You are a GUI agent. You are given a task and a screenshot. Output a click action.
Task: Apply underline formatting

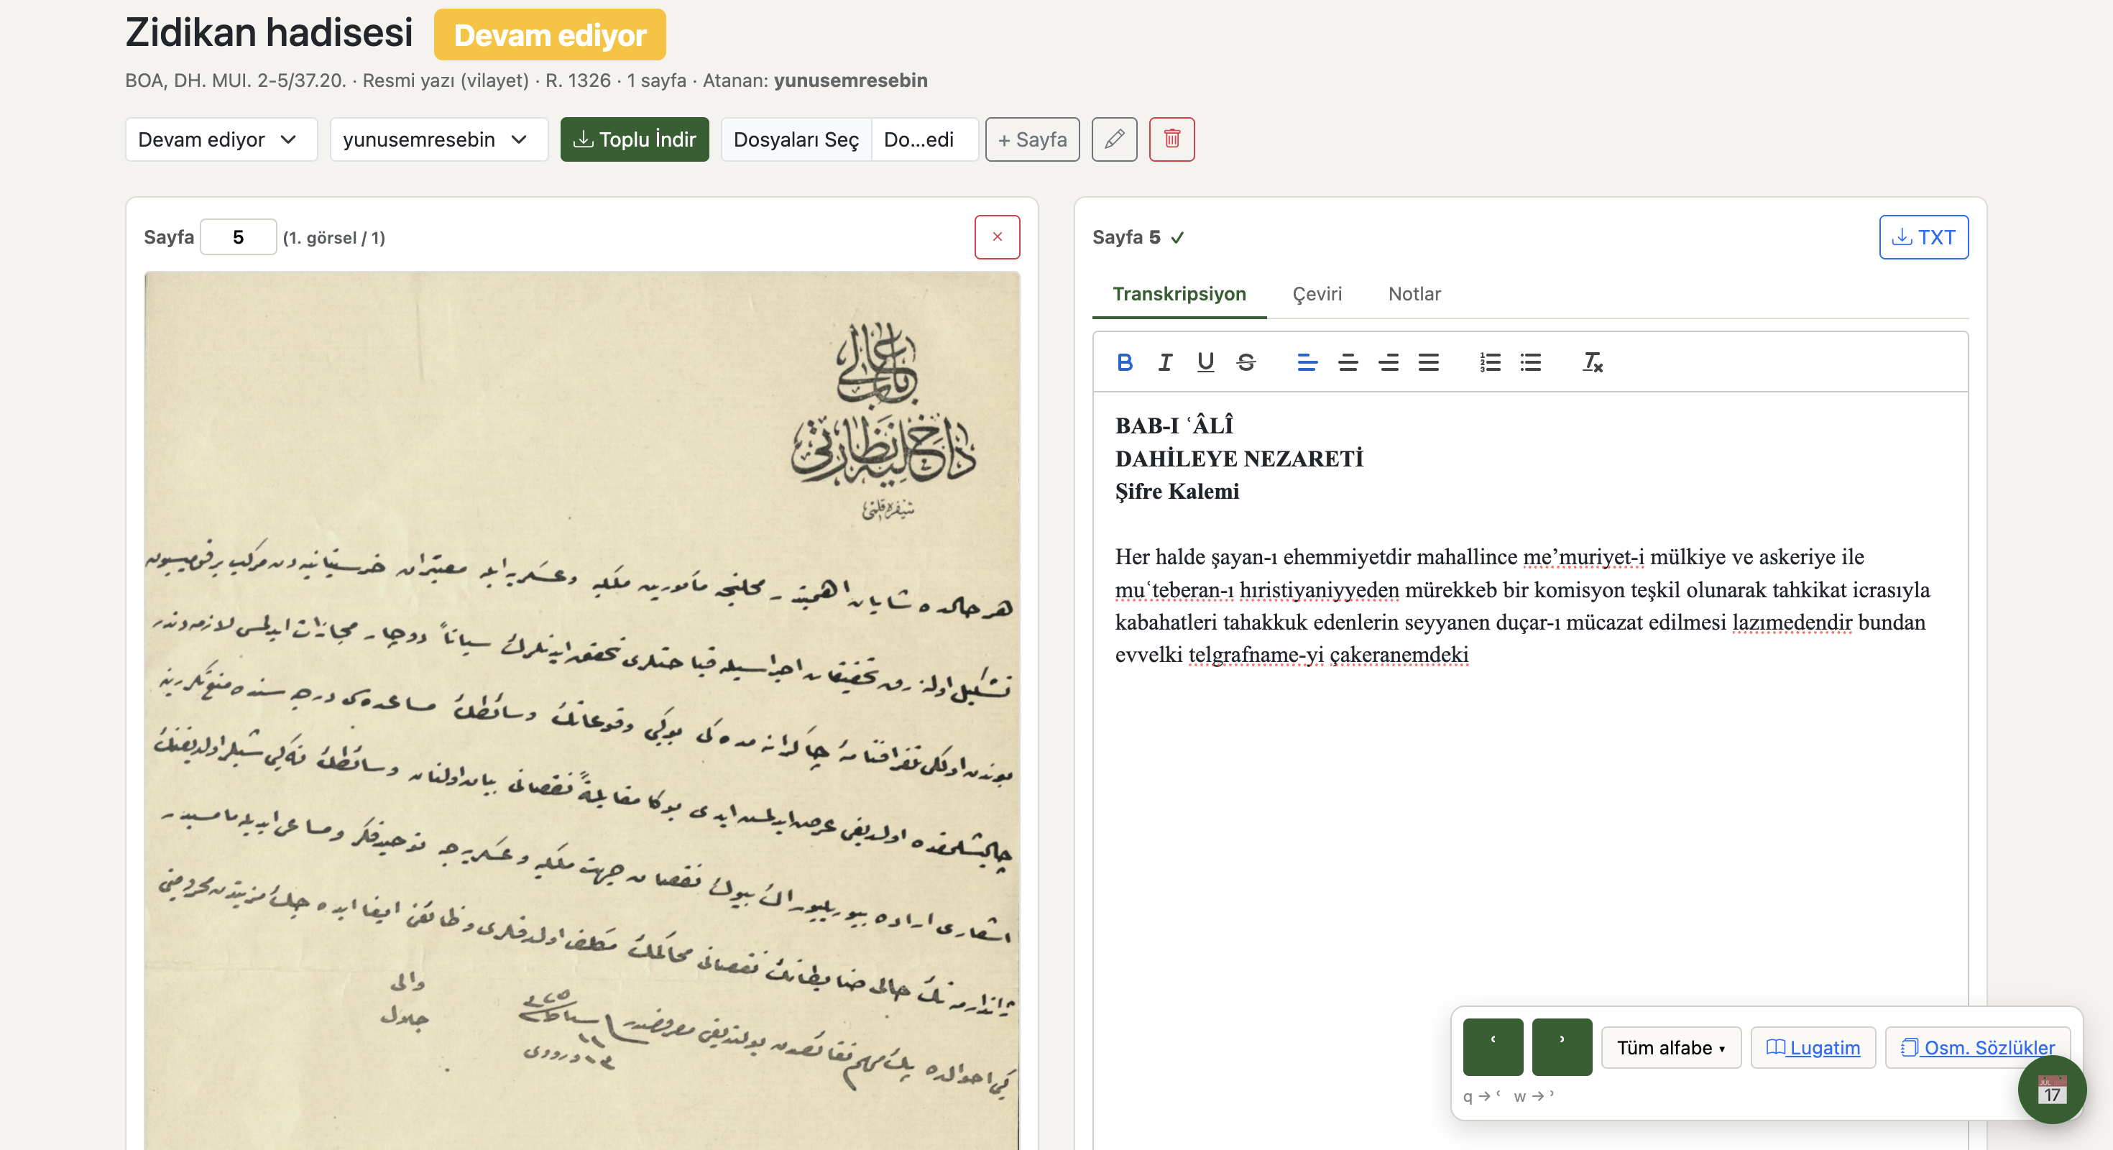coord(1205,362)
